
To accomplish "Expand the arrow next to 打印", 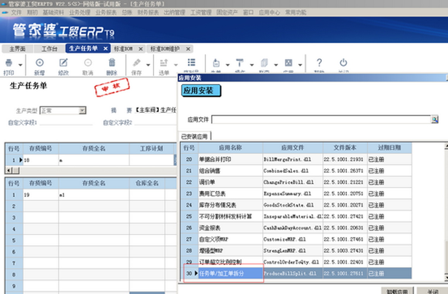I will [x=20, y=65].
